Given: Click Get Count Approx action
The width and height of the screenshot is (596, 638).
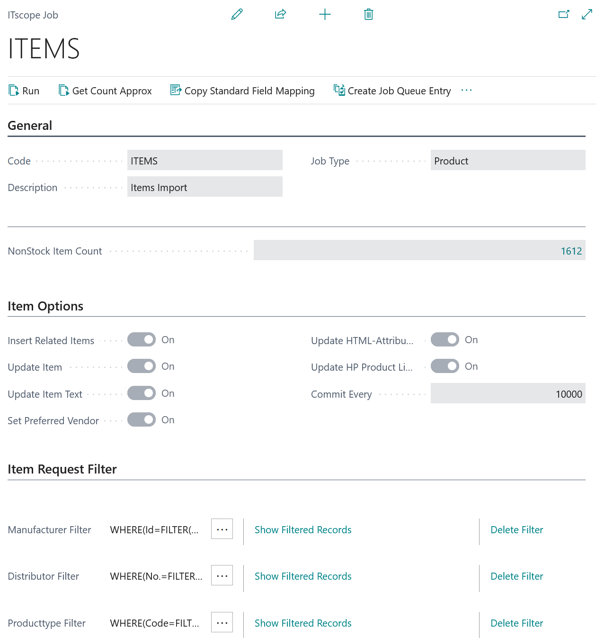Looking at the screenshot, I should [105, 91].
